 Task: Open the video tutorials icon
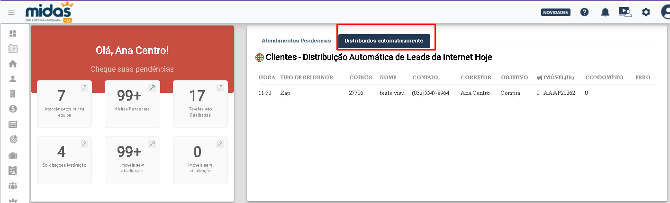625,12
